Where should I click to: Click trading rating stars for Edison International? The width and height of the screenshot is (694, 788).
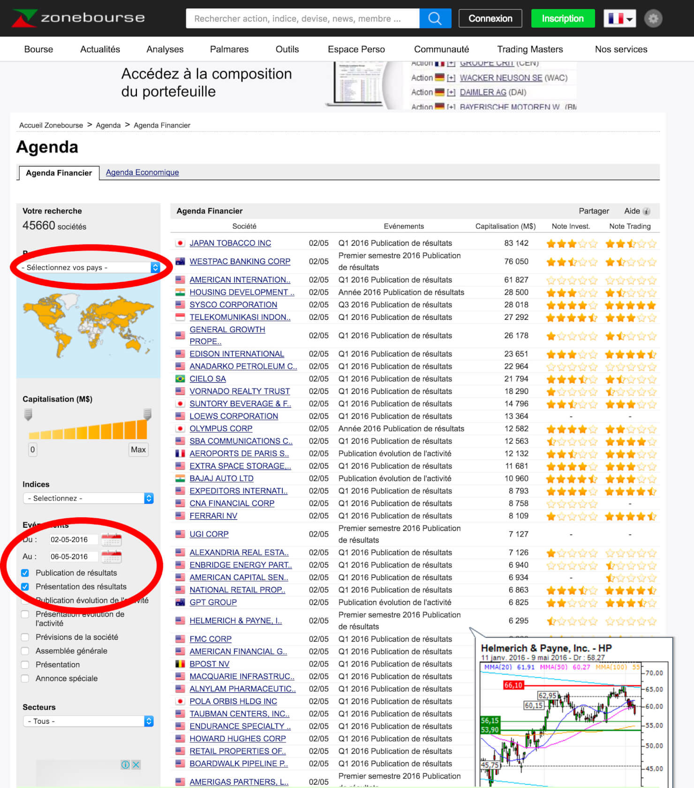631,354
